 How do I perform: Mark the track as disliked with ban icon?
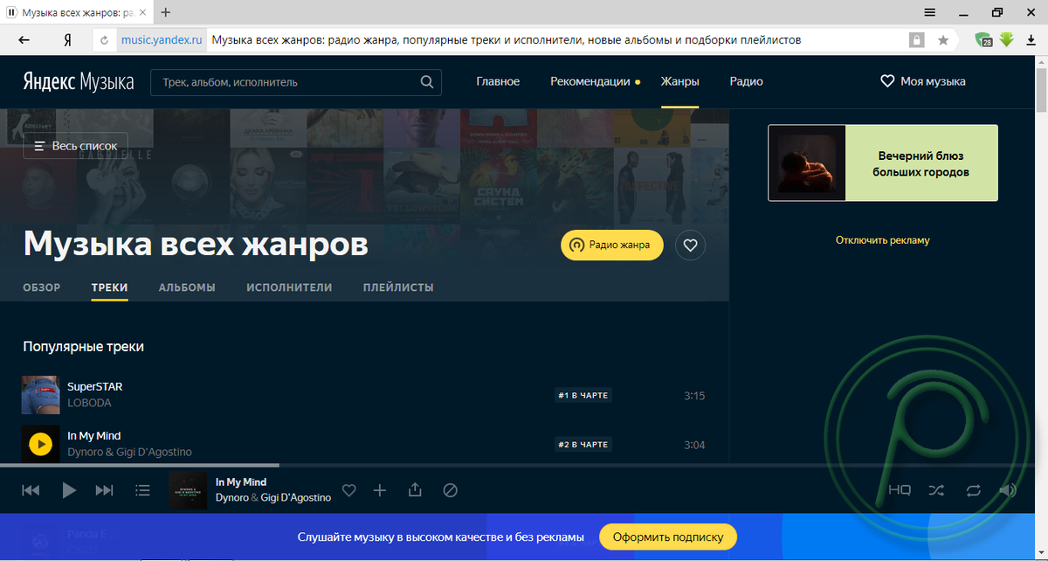pyautogui.click(x=451, y=491)
